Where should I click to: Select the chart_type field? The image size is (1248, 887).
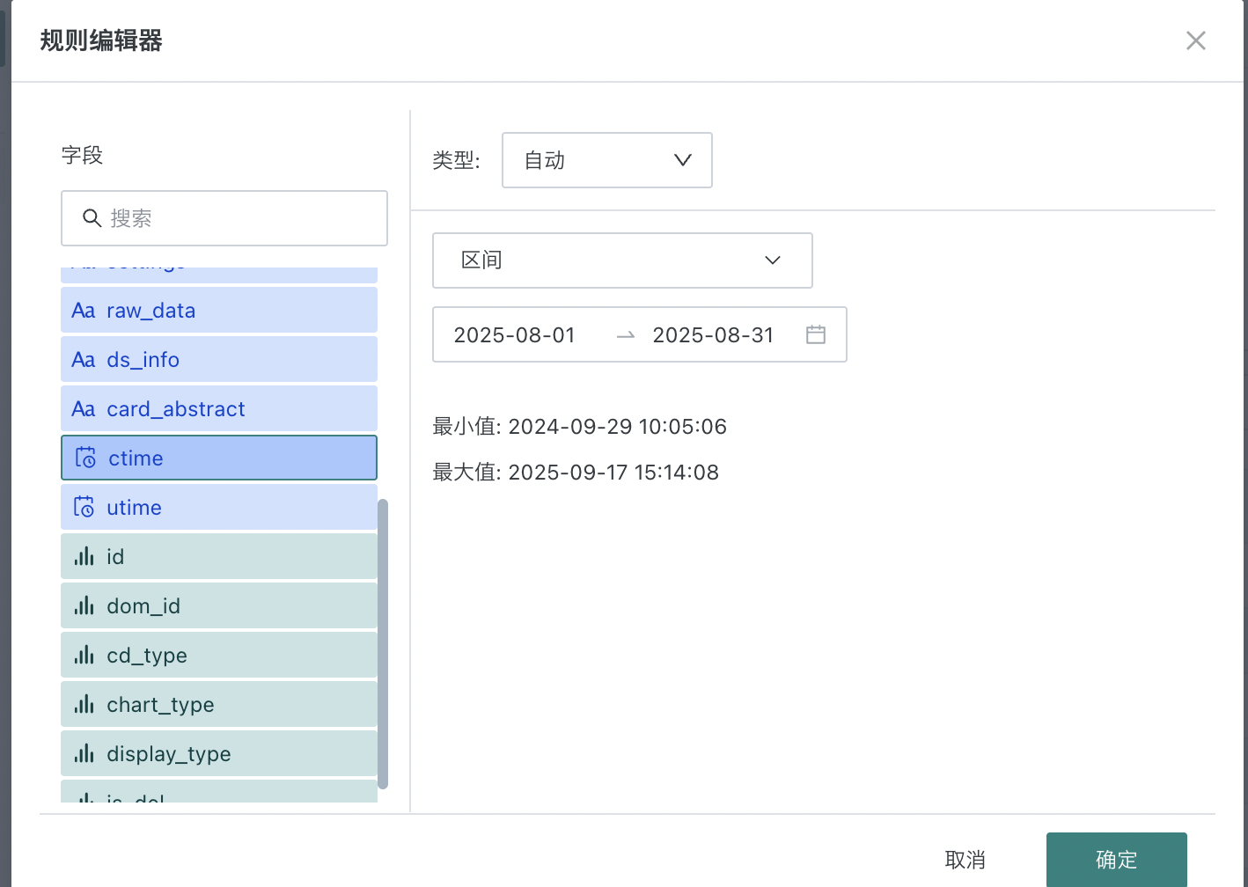(219, 704)
